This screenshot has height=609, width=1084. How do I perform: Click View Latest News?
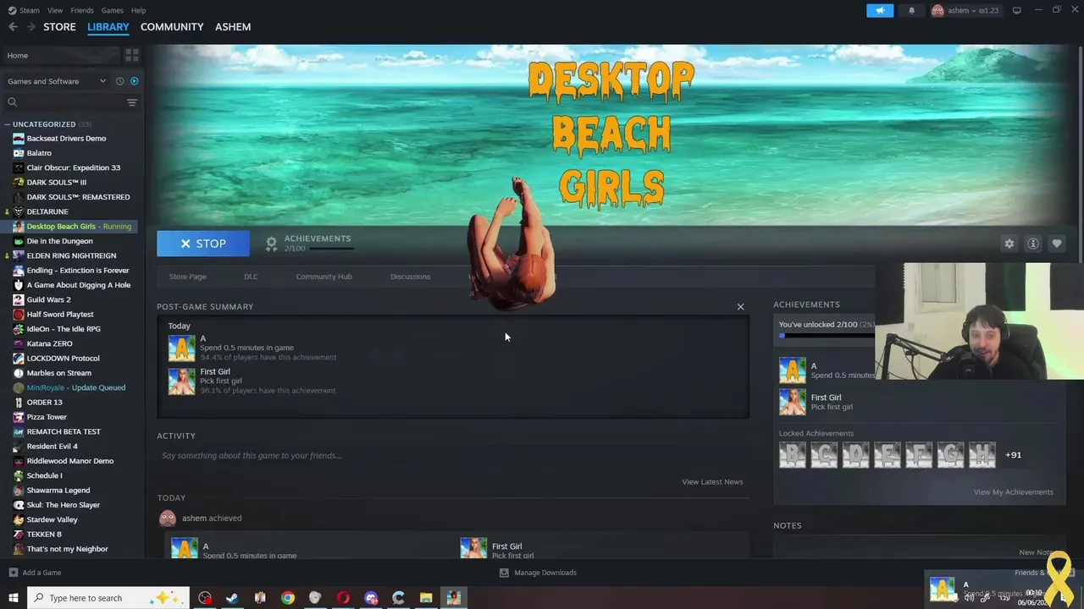[712, 482]
